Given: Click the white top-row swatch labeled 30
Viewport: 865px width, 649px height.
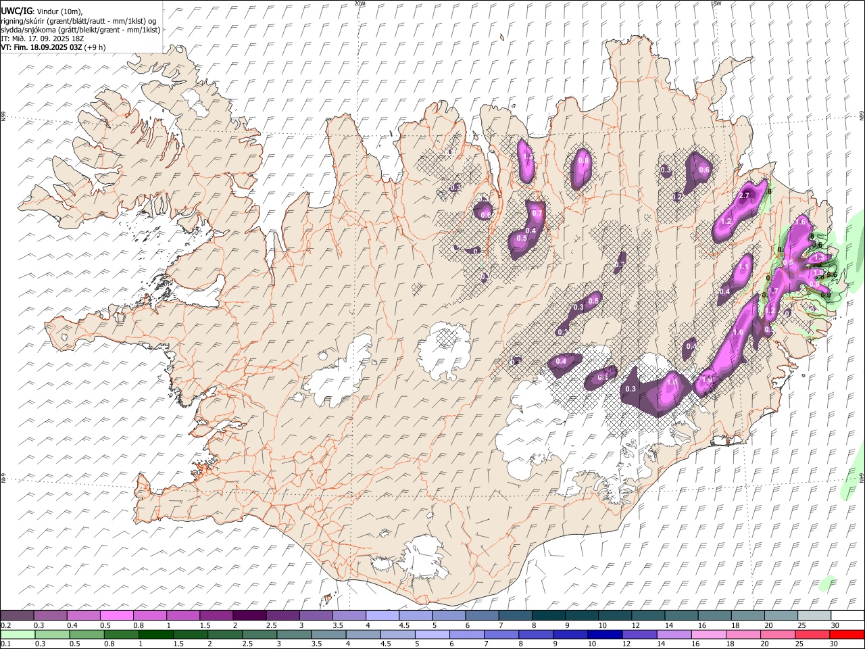Looking at the screenshot, I should click(x=847, y=616).
